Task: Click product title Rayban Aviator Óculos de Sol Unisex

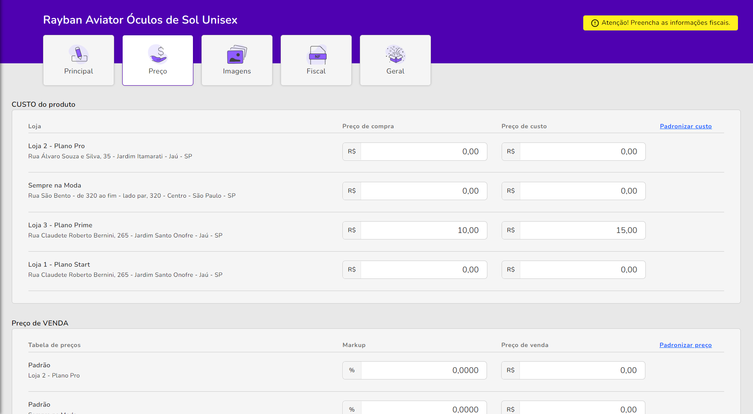Action: click(140, 20)
